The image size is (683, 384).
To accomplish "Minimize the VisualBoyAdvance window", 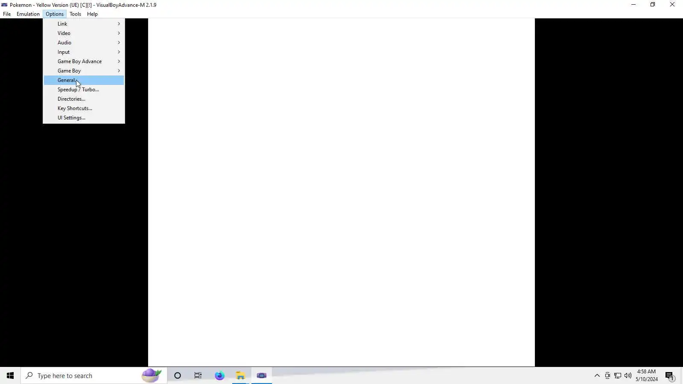I will (x=633, y=5).
